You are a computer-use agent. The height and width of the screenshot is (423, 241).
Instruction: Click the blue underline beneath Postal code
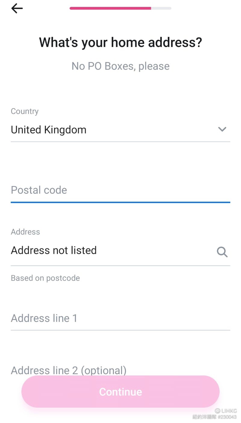(x=120, y=202)
